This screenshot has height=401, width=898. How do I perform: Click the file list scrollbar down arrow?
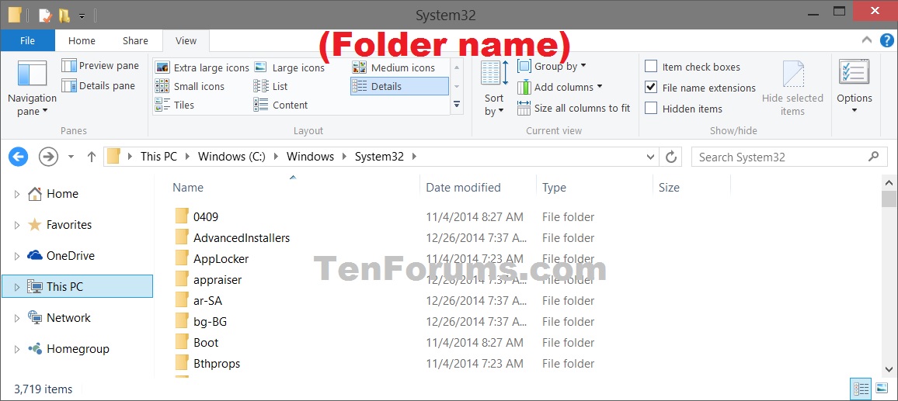[x=889, y=369]
